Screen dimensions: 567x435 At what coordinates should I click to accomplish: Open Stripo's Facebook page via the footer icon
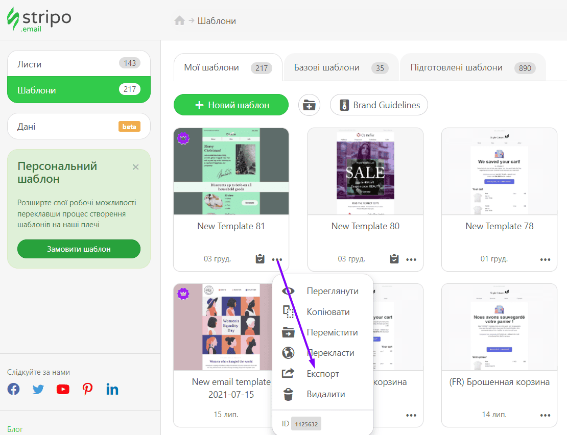coord(13,389)
